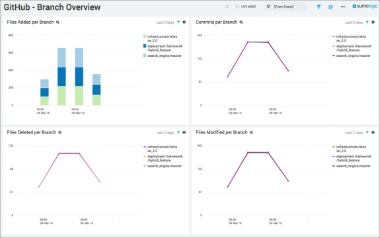
Task: Show info for Files Deleted per Branch panel
Action: 184,133
